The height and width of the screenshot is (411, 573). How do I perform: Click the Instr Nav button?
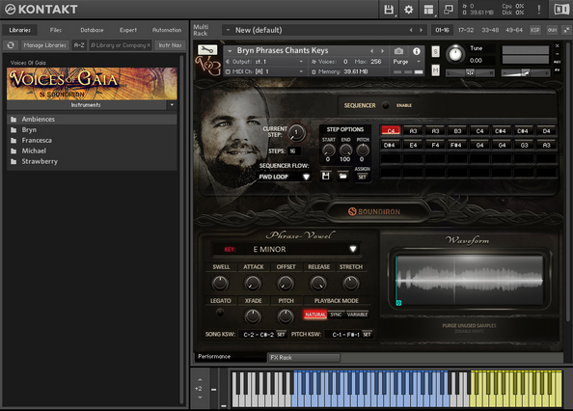point(170,45)
